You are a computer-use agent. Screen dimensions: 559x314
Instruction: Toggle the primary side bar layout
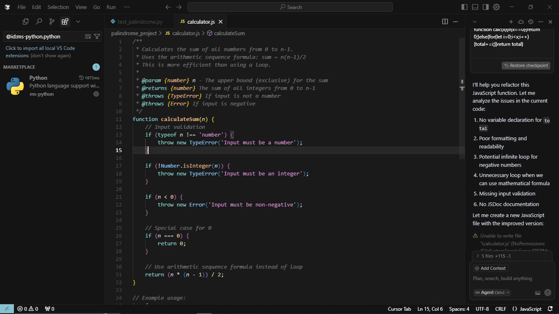click(464, 7)
